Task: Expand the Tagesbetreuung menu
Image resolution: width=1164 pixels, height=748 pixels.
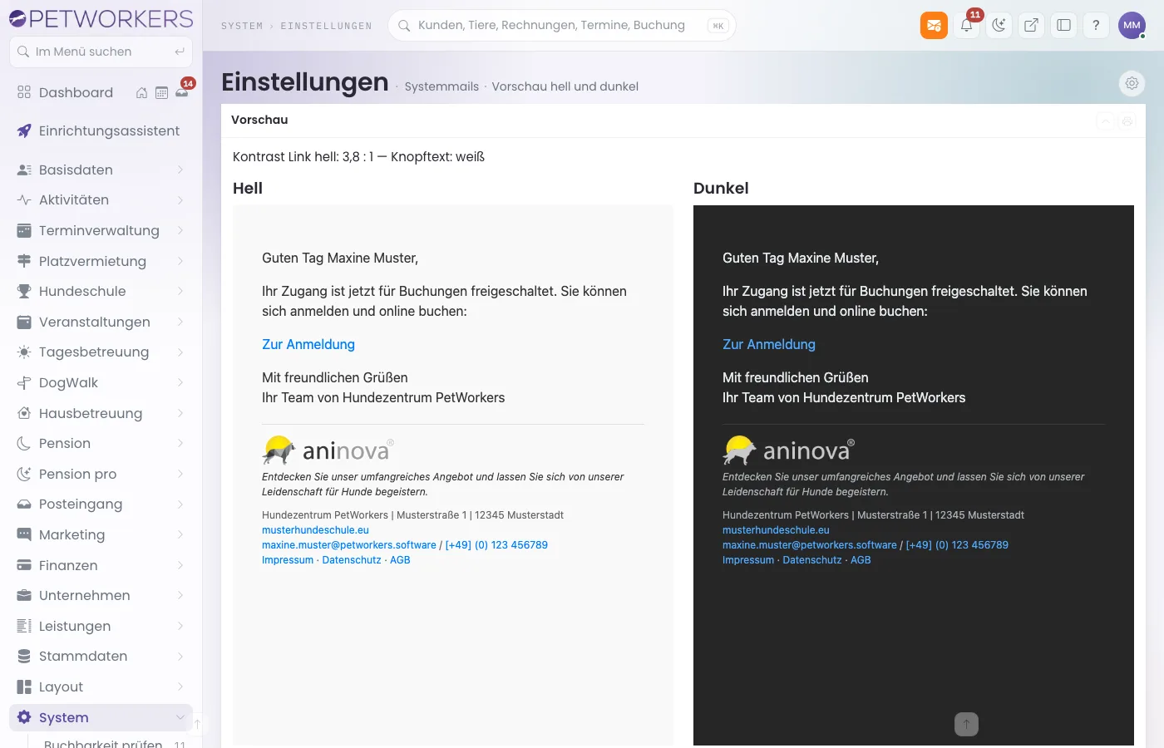Action: coord(101,352)
